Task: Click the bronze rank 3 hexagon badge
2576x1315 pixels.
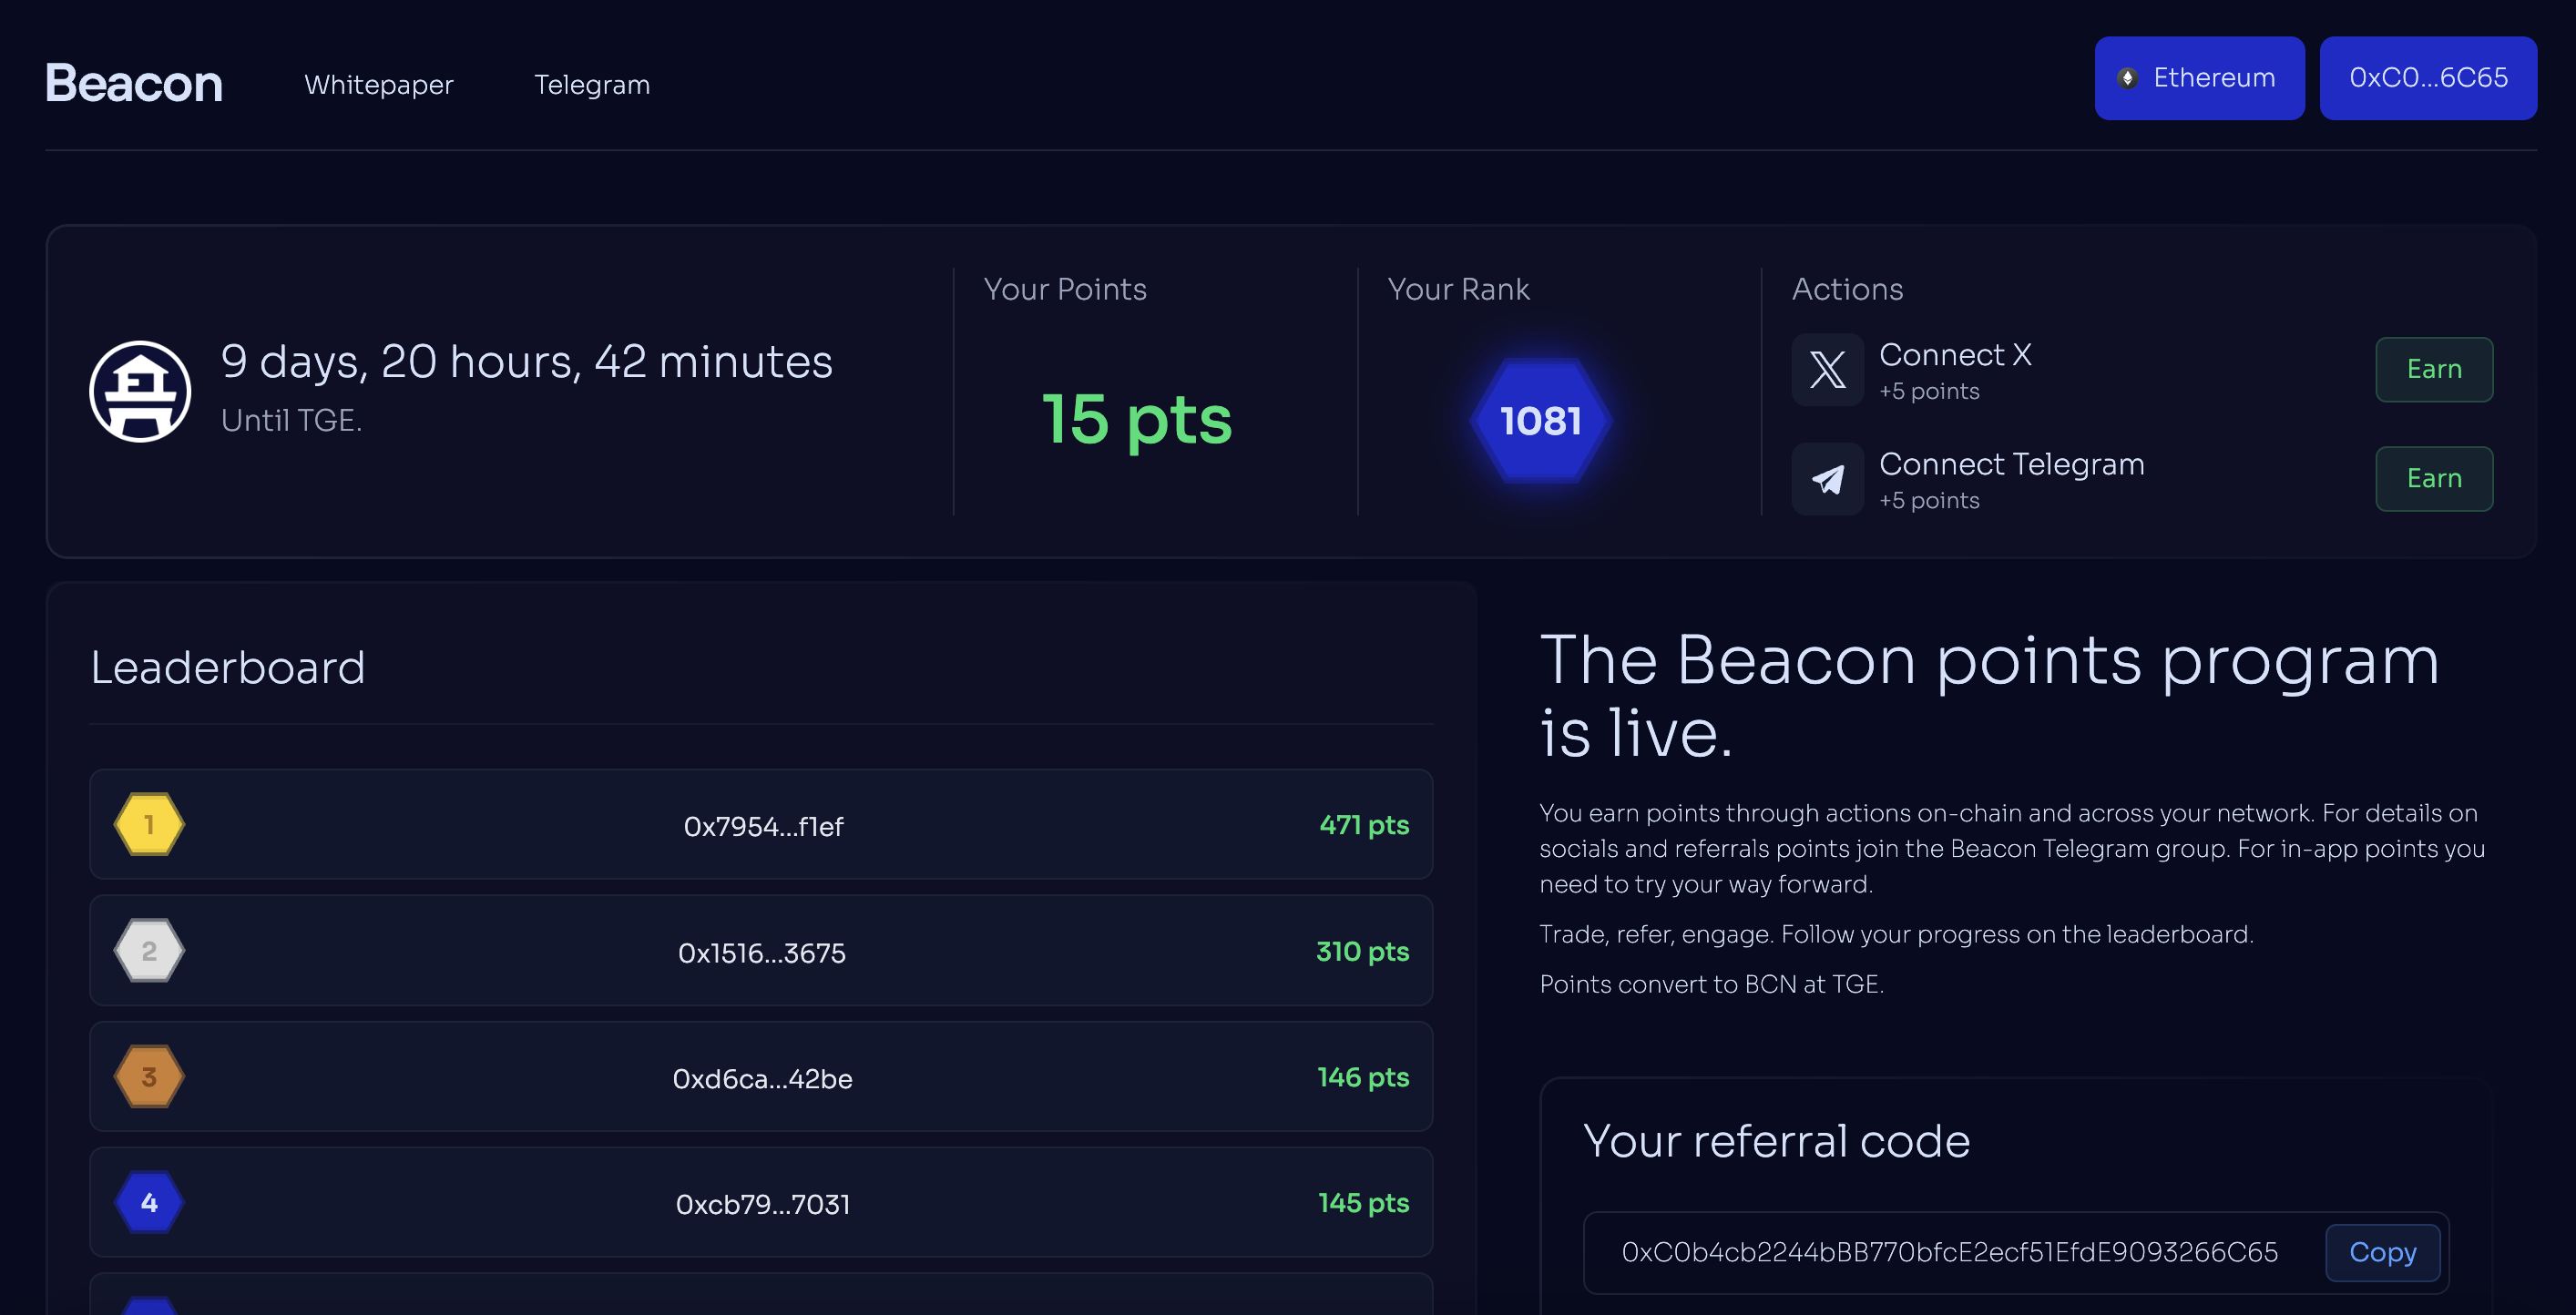Action: click(149, 1077)
